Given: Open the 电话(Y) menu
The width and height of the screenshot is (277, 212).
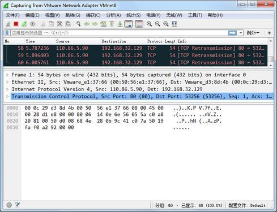Looking at the screenshot, I should coord(154,15).
